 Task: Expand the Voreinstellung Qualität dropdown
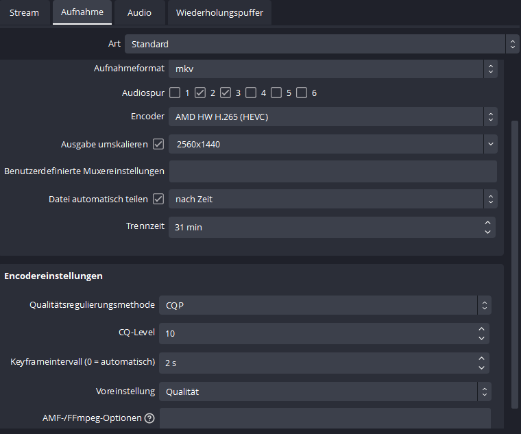coord(325,391)
